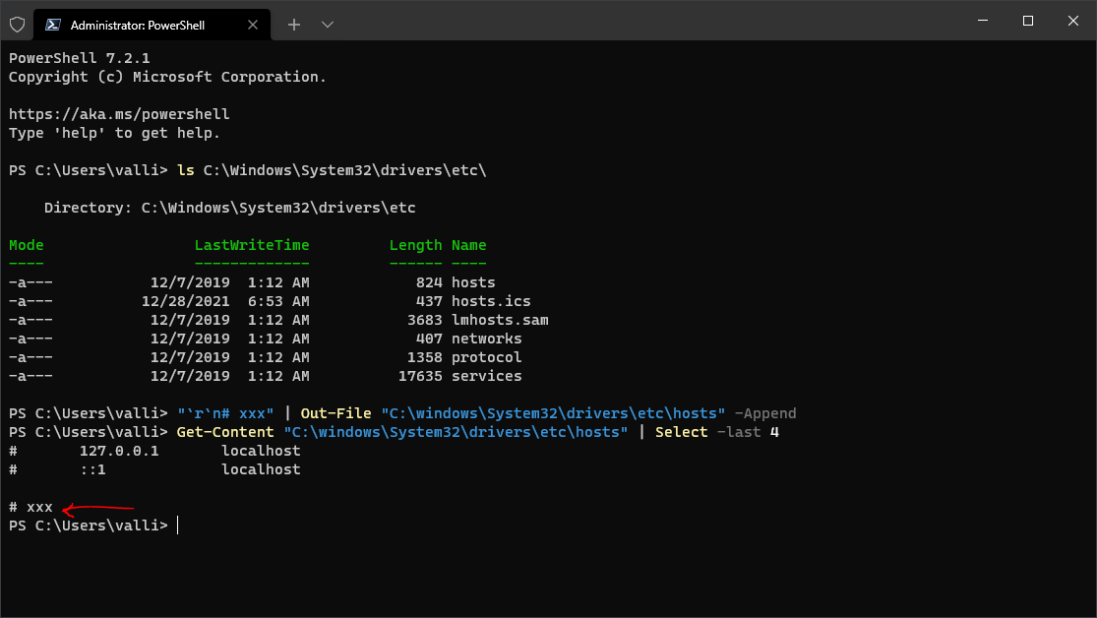Click the '-last' parameter text
The height and width of the screenshot is (618, 1097).
(739, 432)
